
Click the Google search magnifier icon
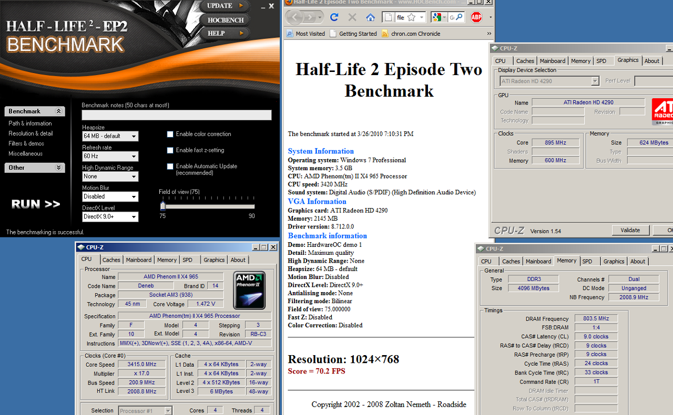459,17
